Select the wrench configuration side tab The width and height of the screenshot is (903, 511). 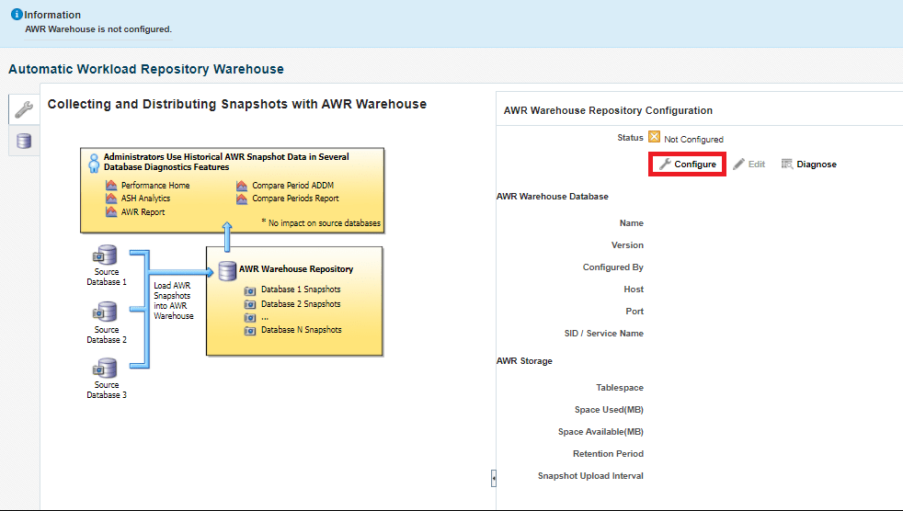pyautogui.click(x=24, y=110)
